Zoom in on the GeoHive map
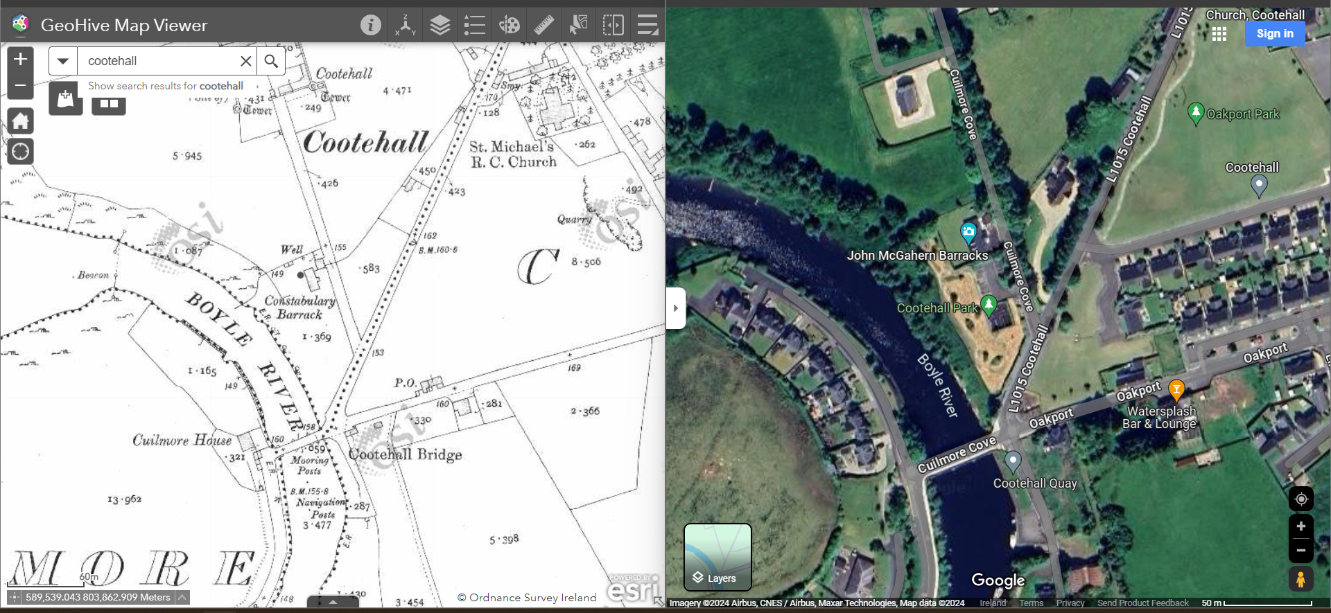 coord(21,59)
